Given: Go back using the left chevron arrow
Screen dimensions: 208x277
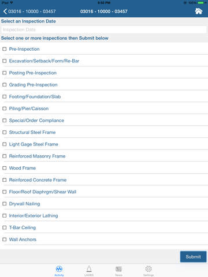Looking at the screenshot, I should (x=5, y=12).
